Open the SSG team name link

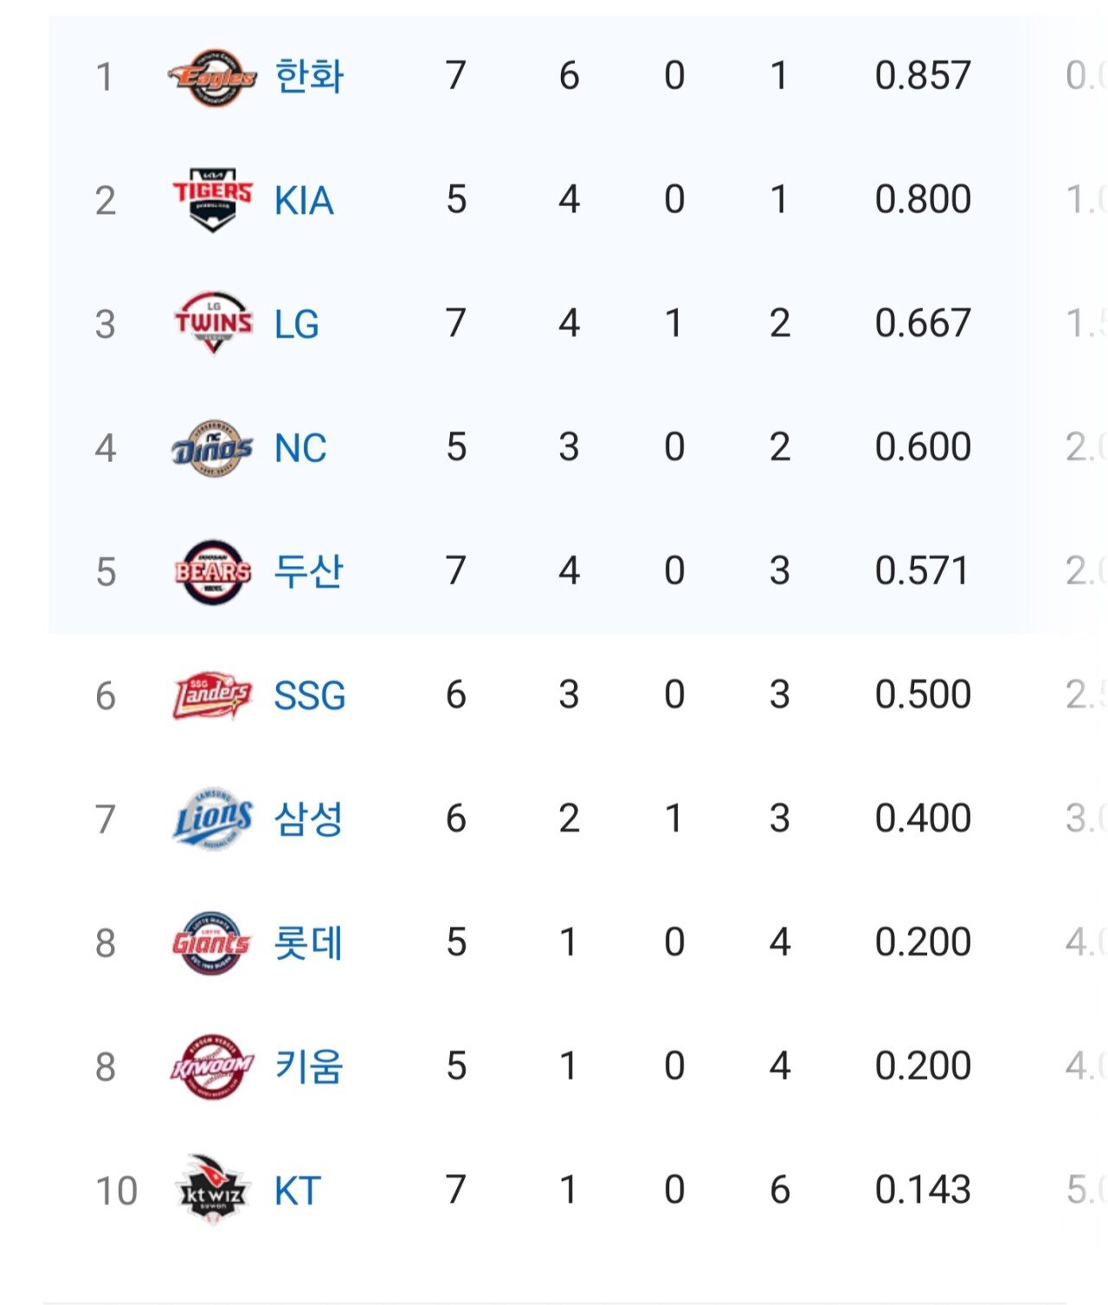click(x=310, y=696)
